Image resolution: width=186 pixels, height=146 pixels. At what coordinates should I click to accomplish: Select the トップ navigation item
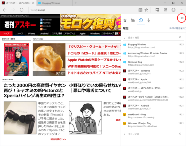click(x=6, y=33)
